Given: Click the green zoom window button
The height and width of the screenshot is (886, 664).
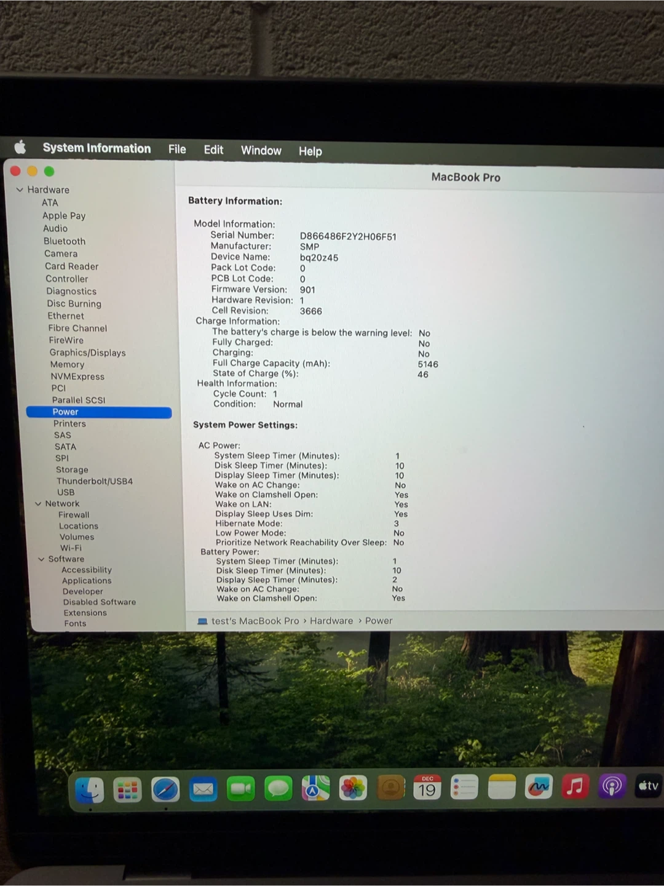Looking at the screenshot, I should tap(49, 171).
